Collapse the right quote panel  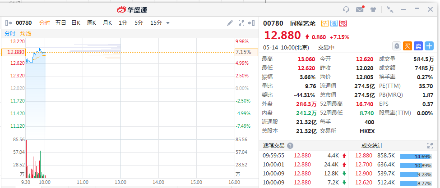tap(251, 23)
